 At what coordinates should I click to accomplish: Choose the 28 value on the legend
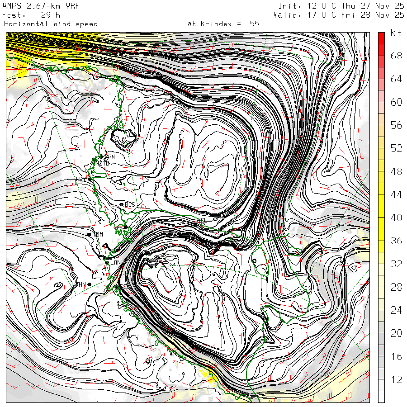(396, 287)
